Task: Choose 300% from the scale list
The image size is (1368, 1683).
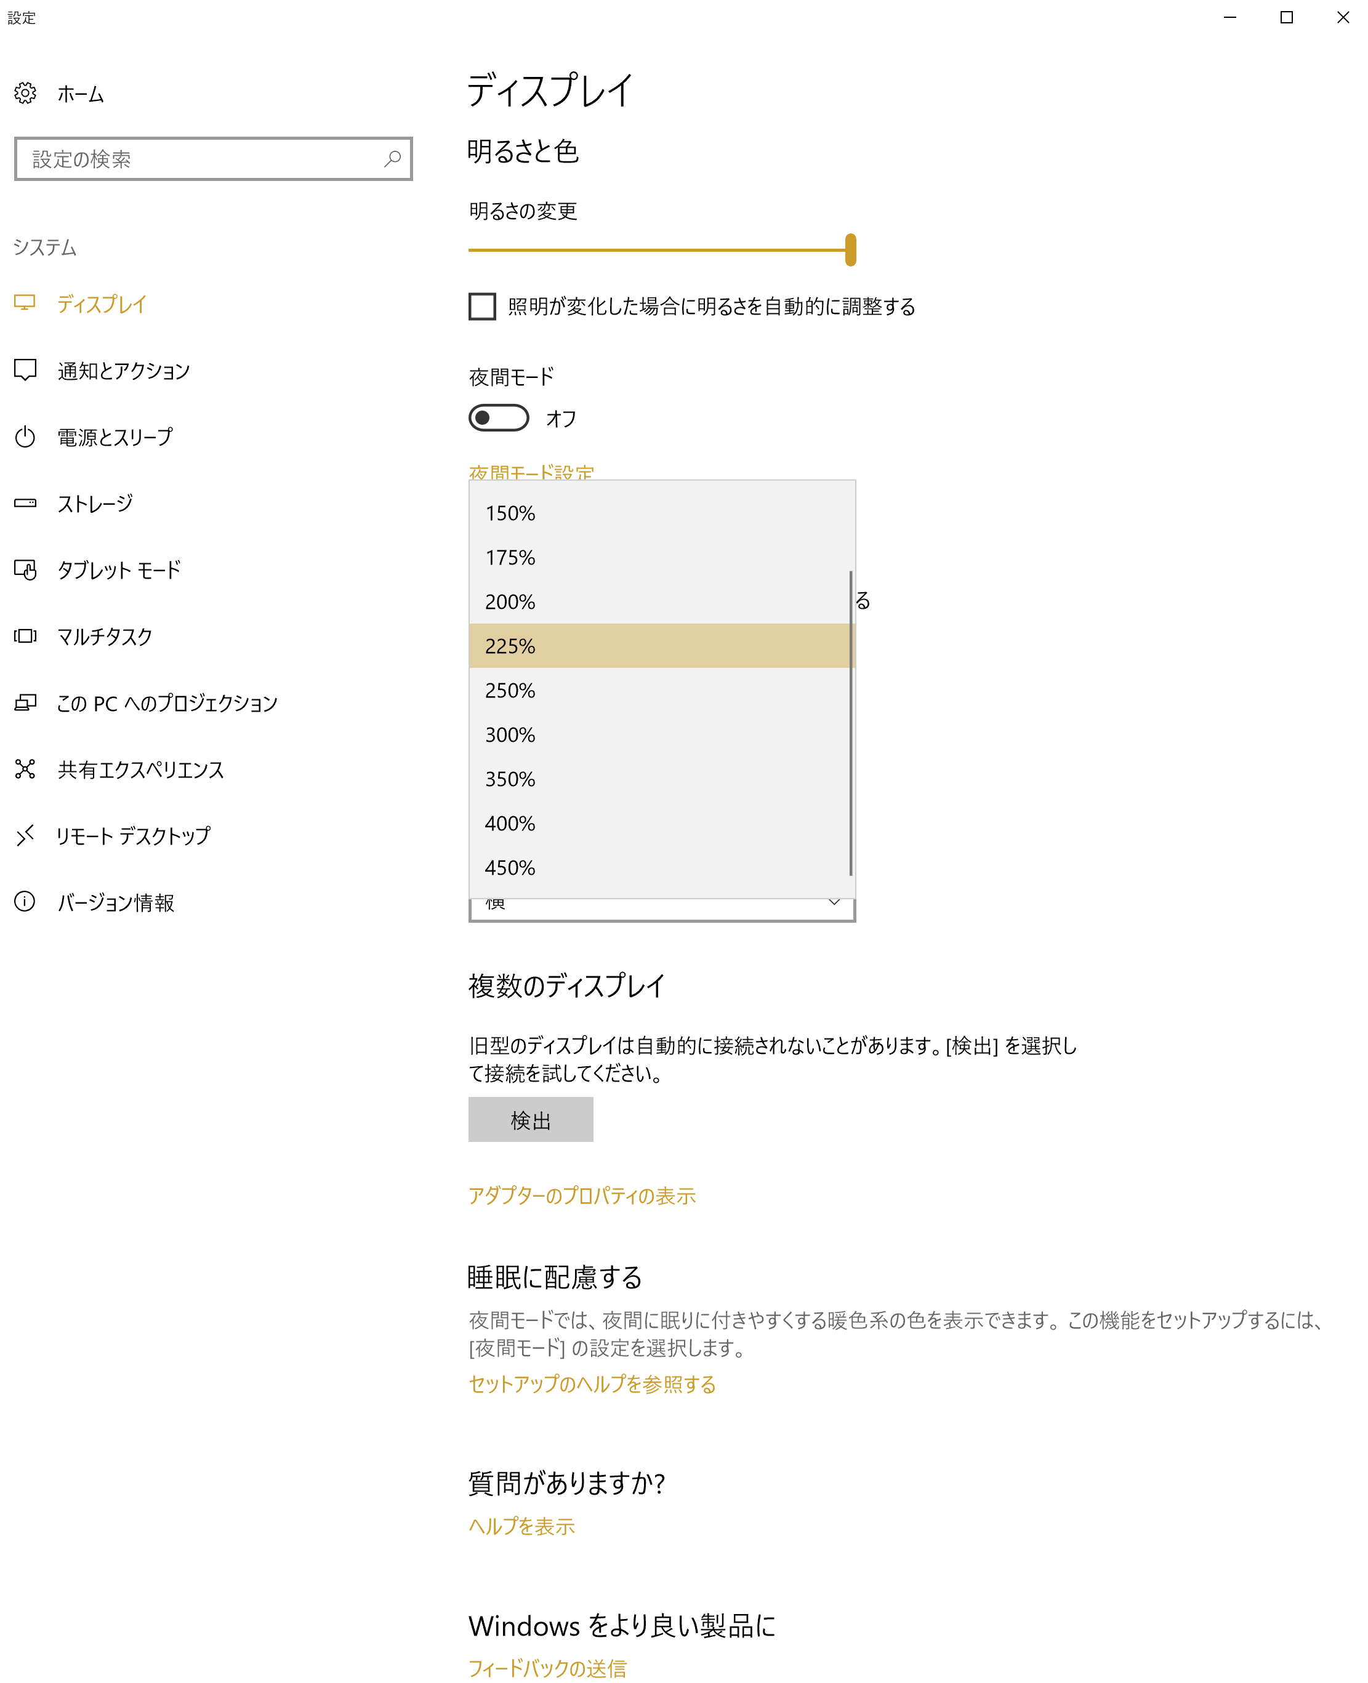Action: click(510, 734)
